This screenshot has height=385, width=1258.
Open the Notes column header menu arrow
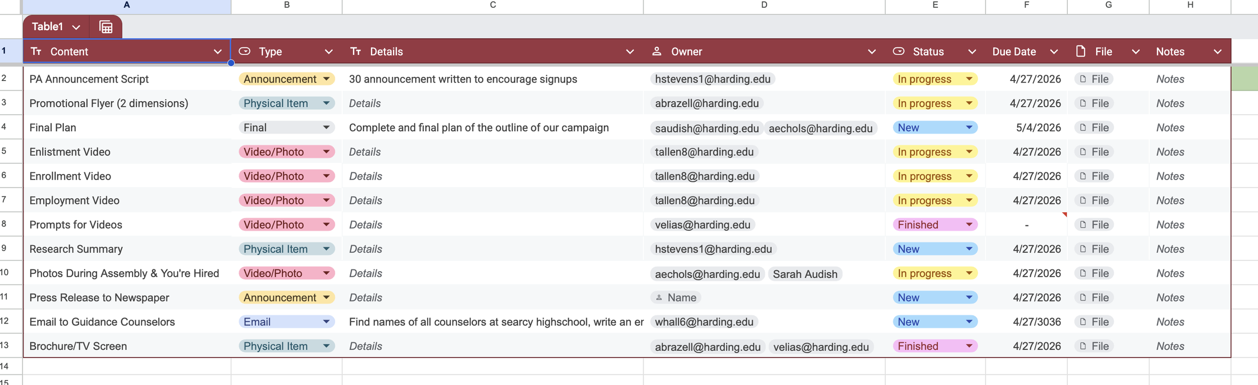(1217, 52)
